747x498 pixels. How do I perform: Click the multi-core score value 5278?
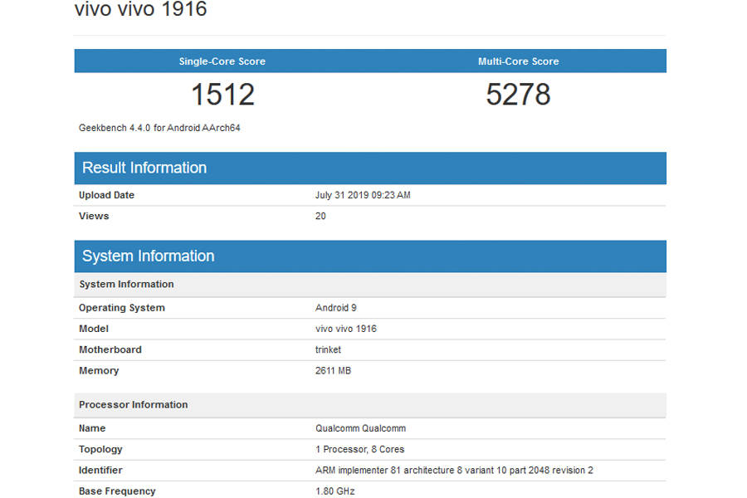pos(518,94)
